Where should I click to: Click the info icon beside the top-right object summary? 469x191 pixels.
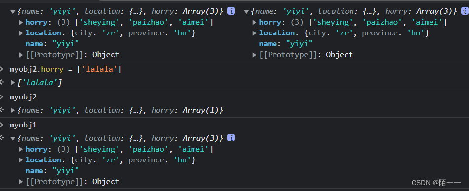pyautogui.click(x=465, y=11)
